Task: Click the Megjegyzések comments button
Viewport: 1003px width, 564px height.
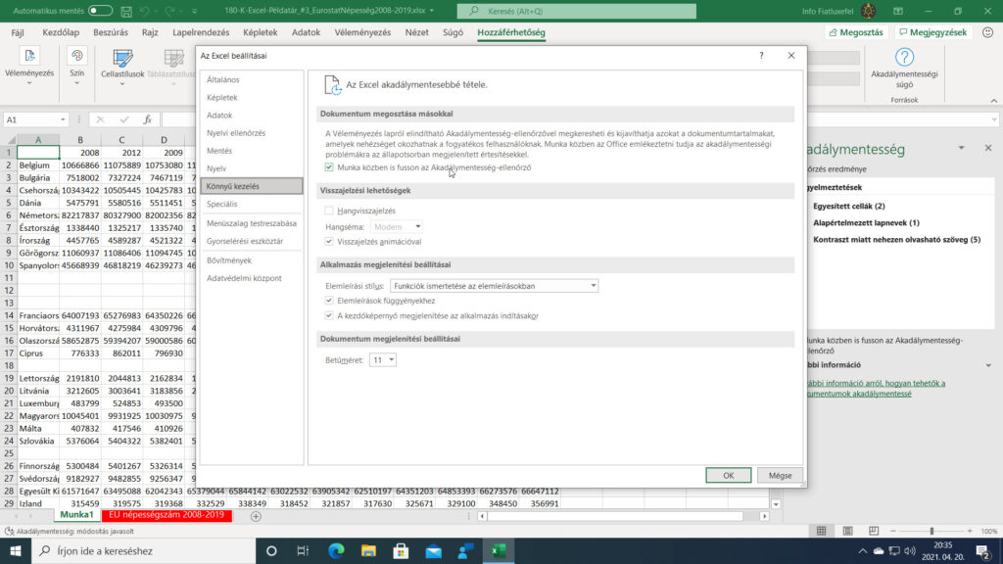Action: 932,32
